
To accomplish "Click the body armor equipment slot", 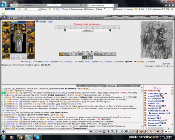I will point(6,48).
